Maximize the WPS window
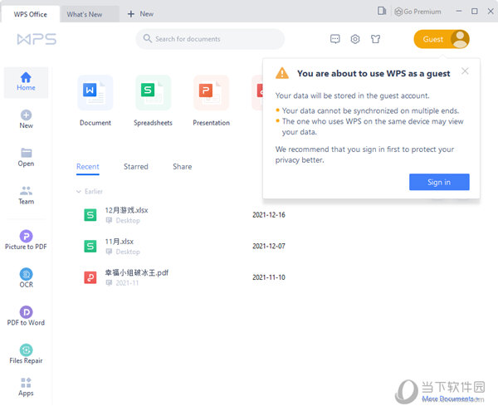The width and height of the screenshot is (498, 416). coord(474,11)
